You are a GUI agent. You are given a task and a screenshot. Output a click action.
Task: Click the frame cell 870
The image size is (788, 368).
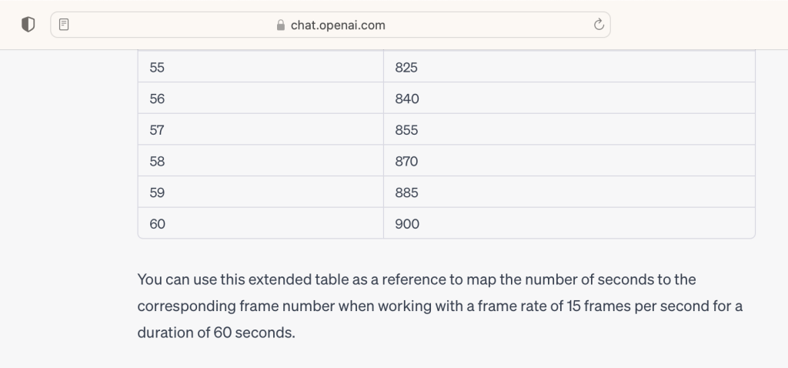tap(569, 160)
